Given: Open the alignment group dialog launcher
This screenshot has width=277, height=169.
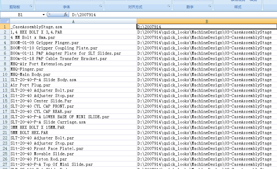Looking at the screenshot, I should [169, 6].
